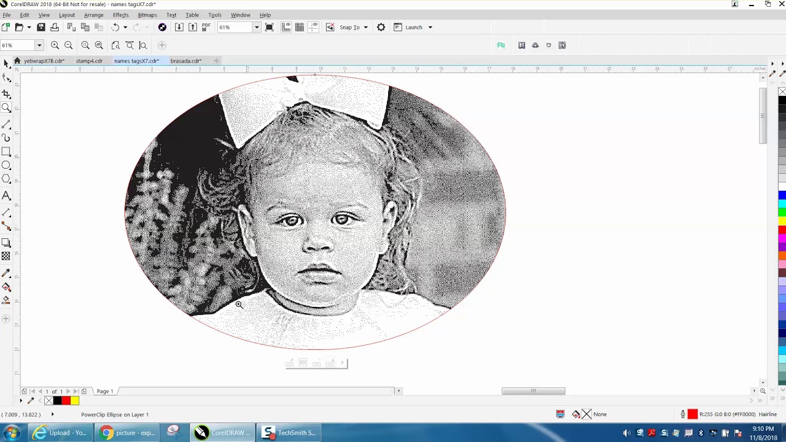The image size is (786, 442).
Task: Click the Save icon in standard toolbar
Action: point(41,27)
